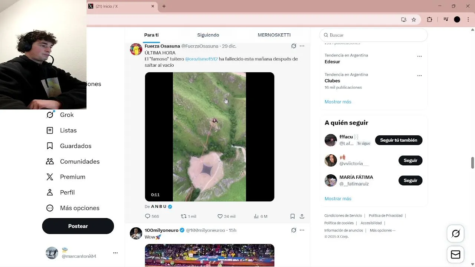View stats of Fuerza Osasuna post
Viewport: 475px width, 267px height.
coord(260,216)
